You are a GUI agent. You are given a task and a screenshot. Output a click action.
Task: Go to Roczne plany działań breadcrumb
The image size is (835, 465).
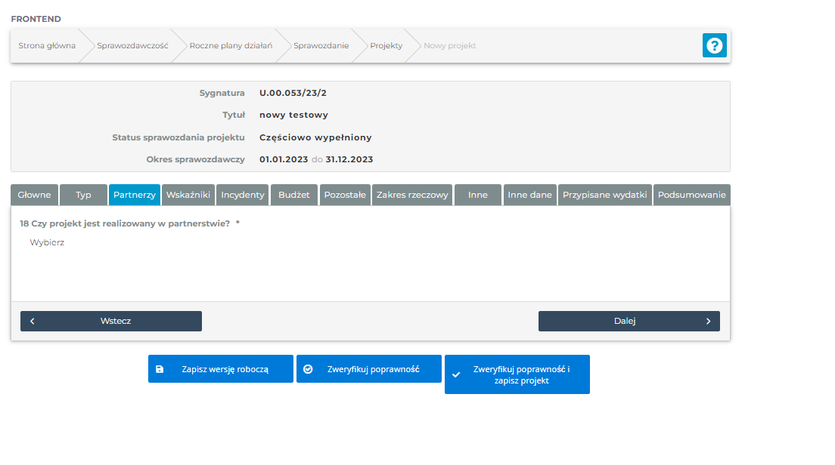tap(230, 45)
